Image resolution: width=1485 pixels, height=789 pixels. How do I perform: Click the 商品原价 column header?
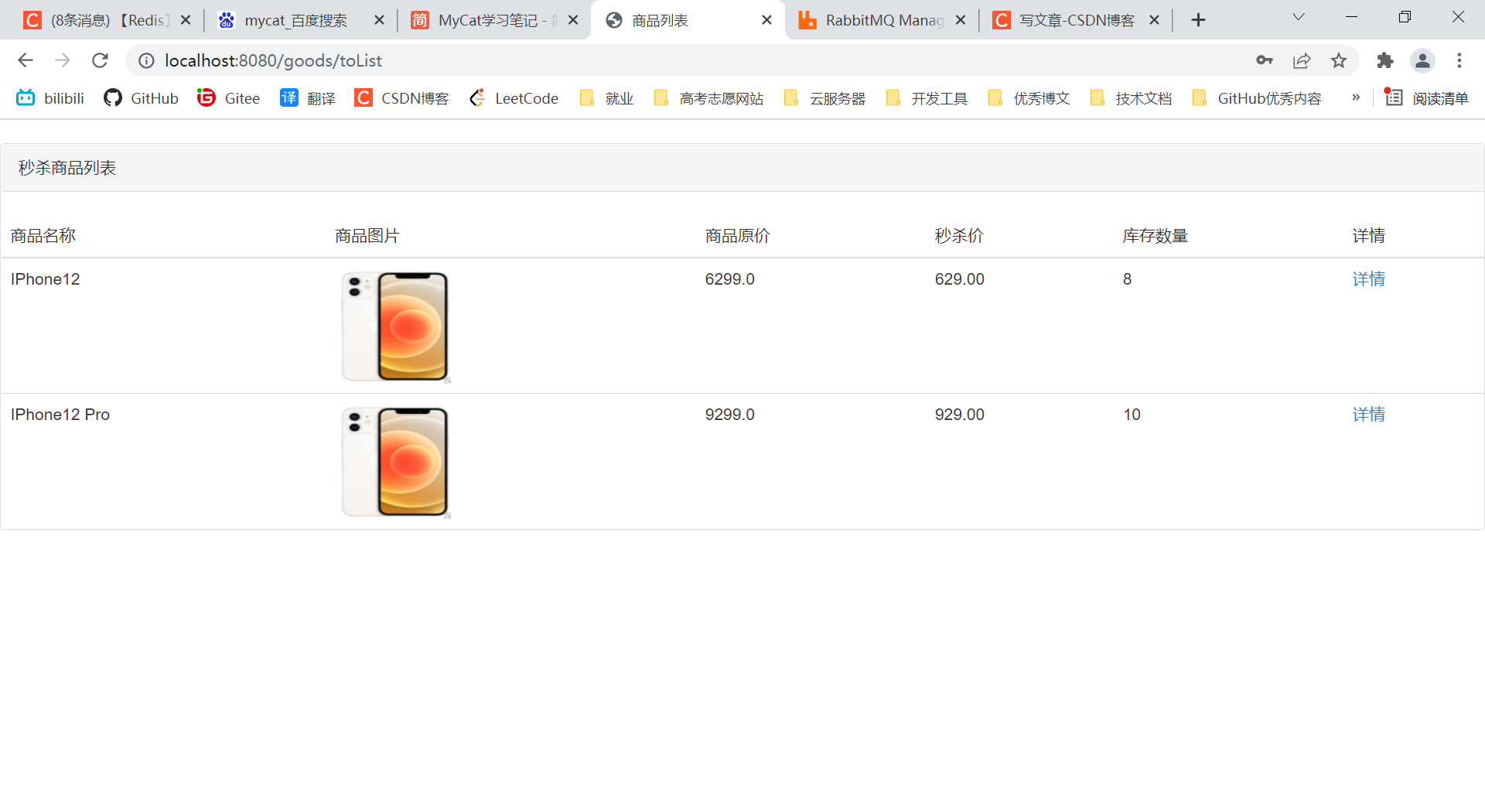click(x=737, y=236)
